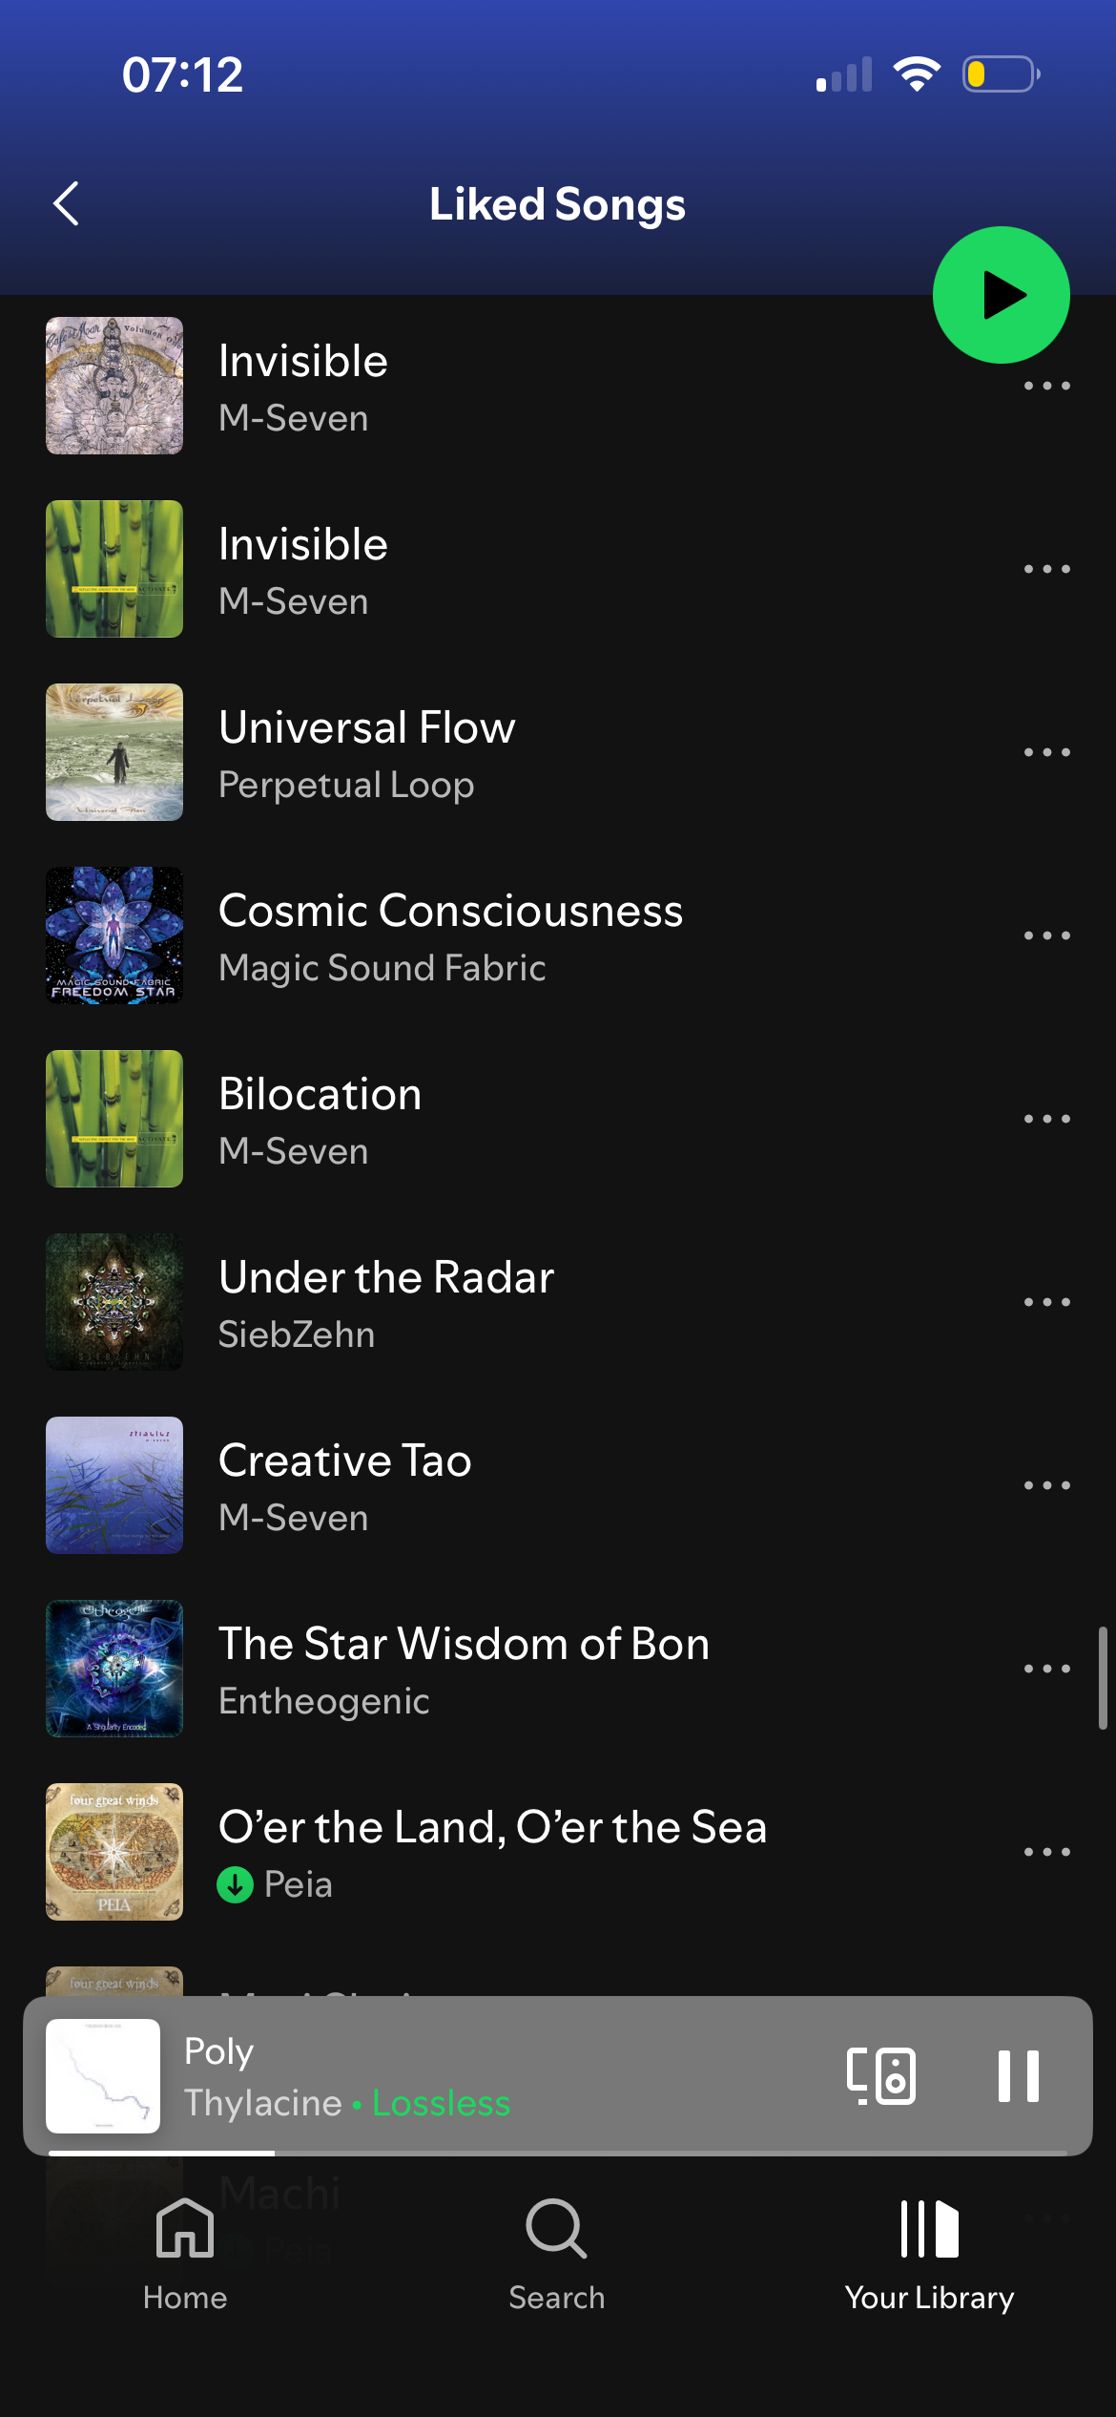Viewport: 1116px width, 2417px height.
Task: Show the three-dot menu for Bilocation
Action: [x=1046, y=1119]
